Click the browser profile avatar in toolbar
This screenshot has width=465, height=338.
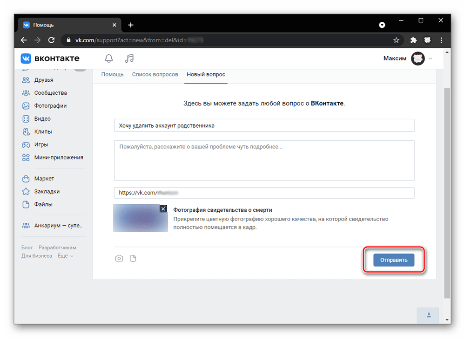coord(427,40)
